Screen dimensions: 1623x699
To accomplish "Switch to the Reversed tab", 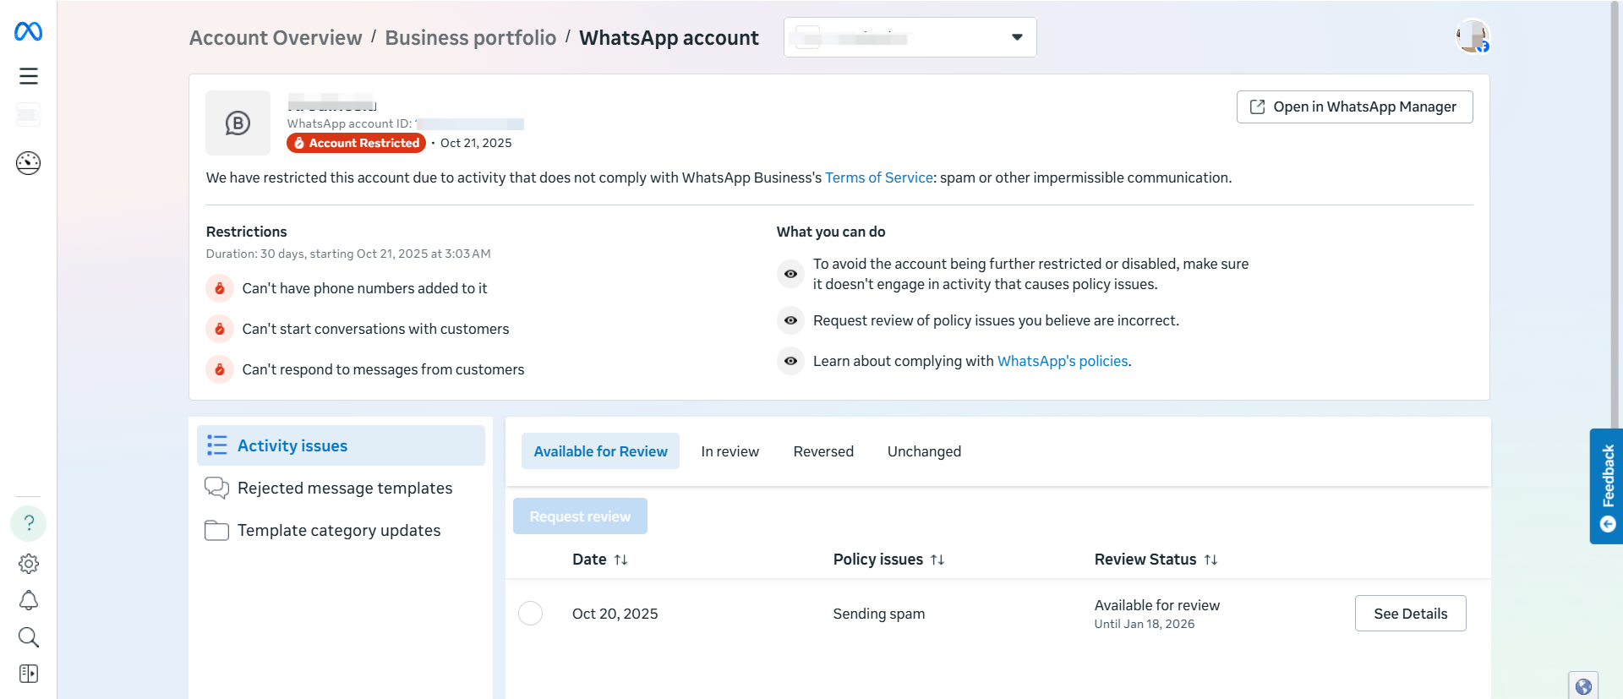I will (x=823, y=451).
